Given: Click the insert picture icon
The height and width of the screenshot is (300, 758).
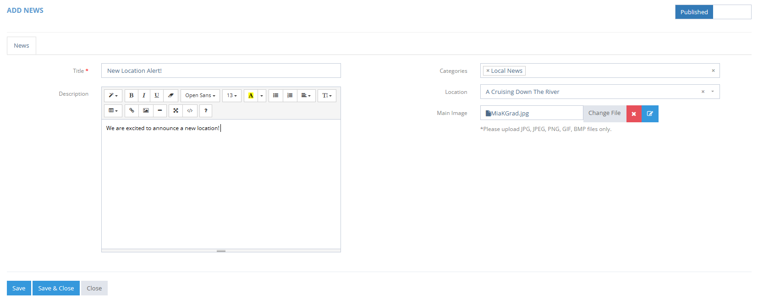Looking at the screenshot, I should [146, 110].
